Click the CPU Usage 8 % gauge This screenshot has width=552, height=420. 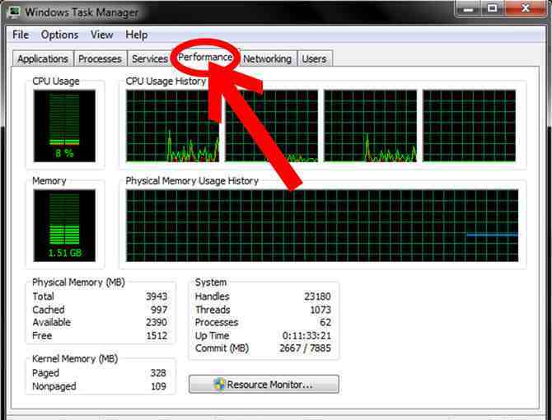(x=64, y=125)
